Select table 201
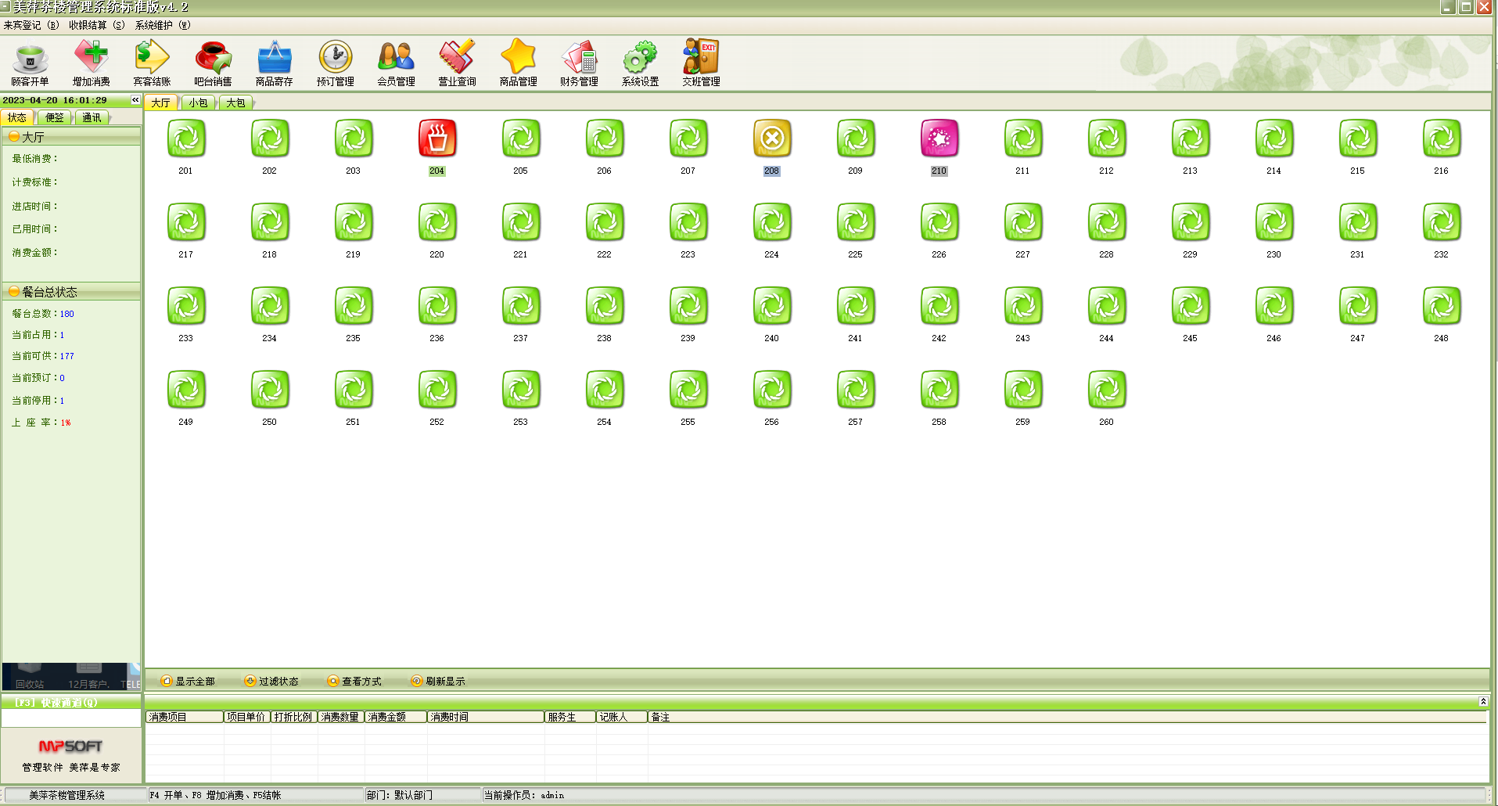 [x=186, y=139]
